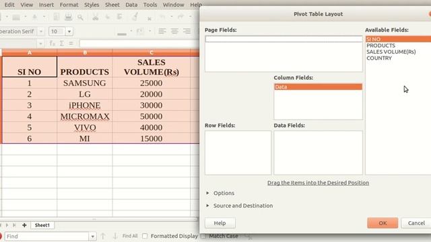Click the Page Fields list box
The image size is (431, 242).
[284, 54]
